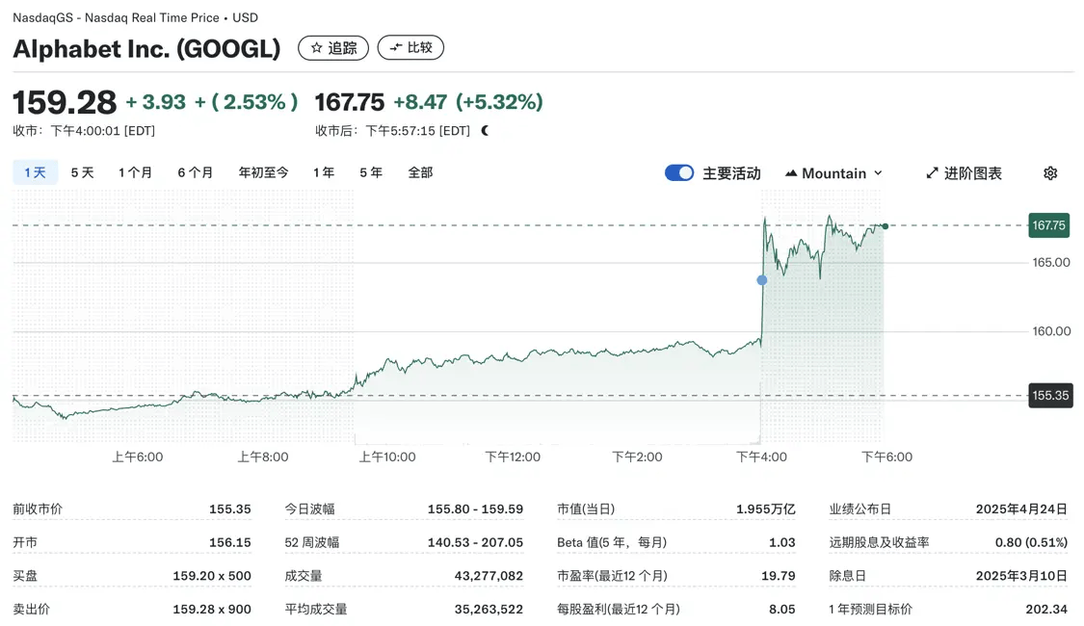
Task: Click the 买盘 value 159.20 x 500
Action: [212, 576]
